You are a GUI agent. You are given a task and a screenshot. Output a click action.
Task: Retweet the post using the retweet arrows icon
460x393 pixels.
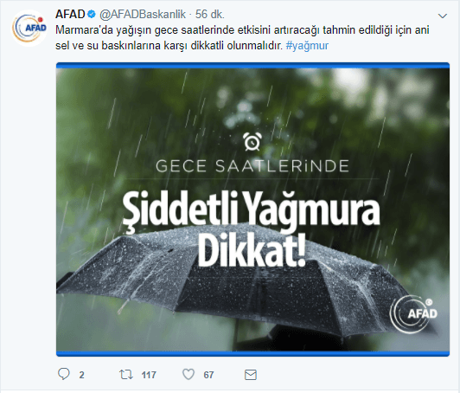(x=126, y=375)
